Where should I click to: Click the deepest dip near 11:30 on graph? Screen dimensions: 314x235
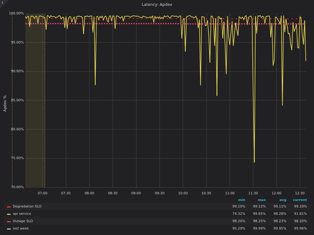254,162
